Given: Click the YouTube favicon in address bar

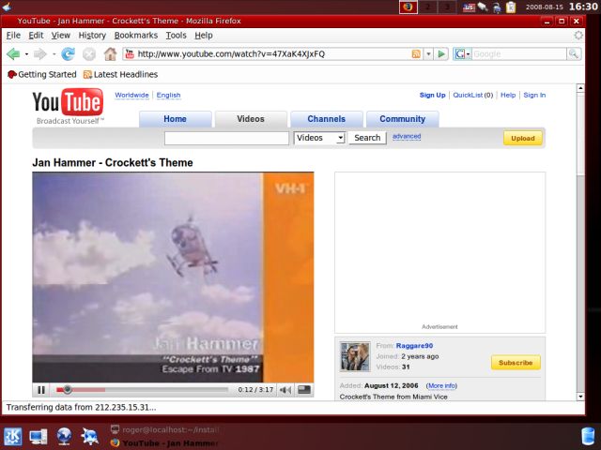Looking at the screenshot, I should tap(130, 54).
